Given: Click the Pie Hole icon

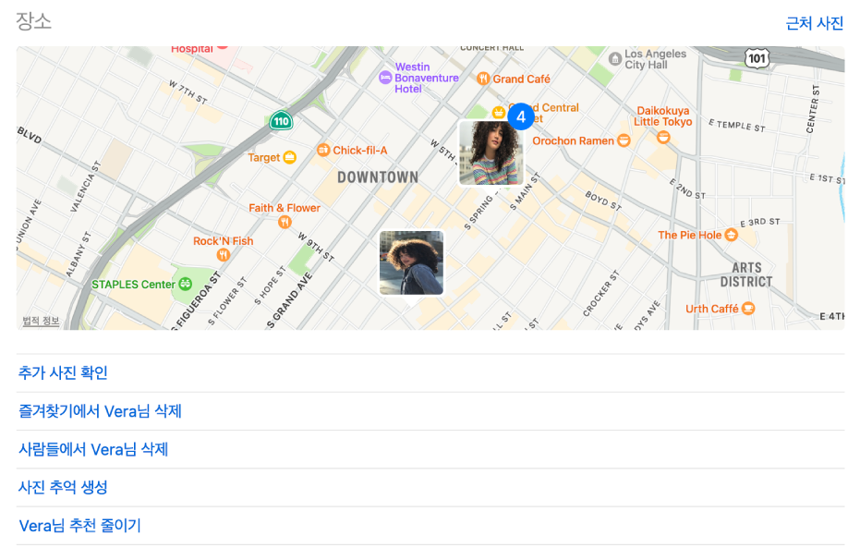Looking at the screenshot, I should (731, 235).
